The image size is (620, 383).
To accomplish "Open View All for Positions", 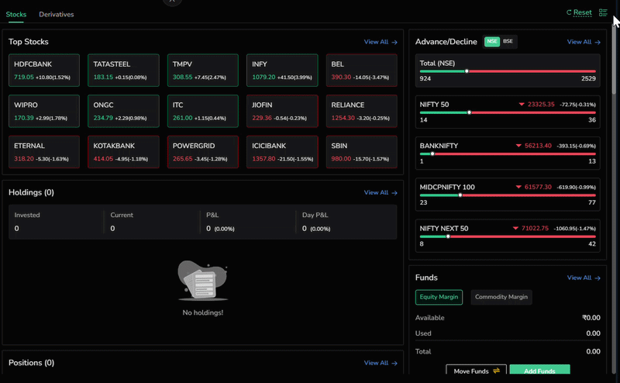I will [x=381, y=363].
